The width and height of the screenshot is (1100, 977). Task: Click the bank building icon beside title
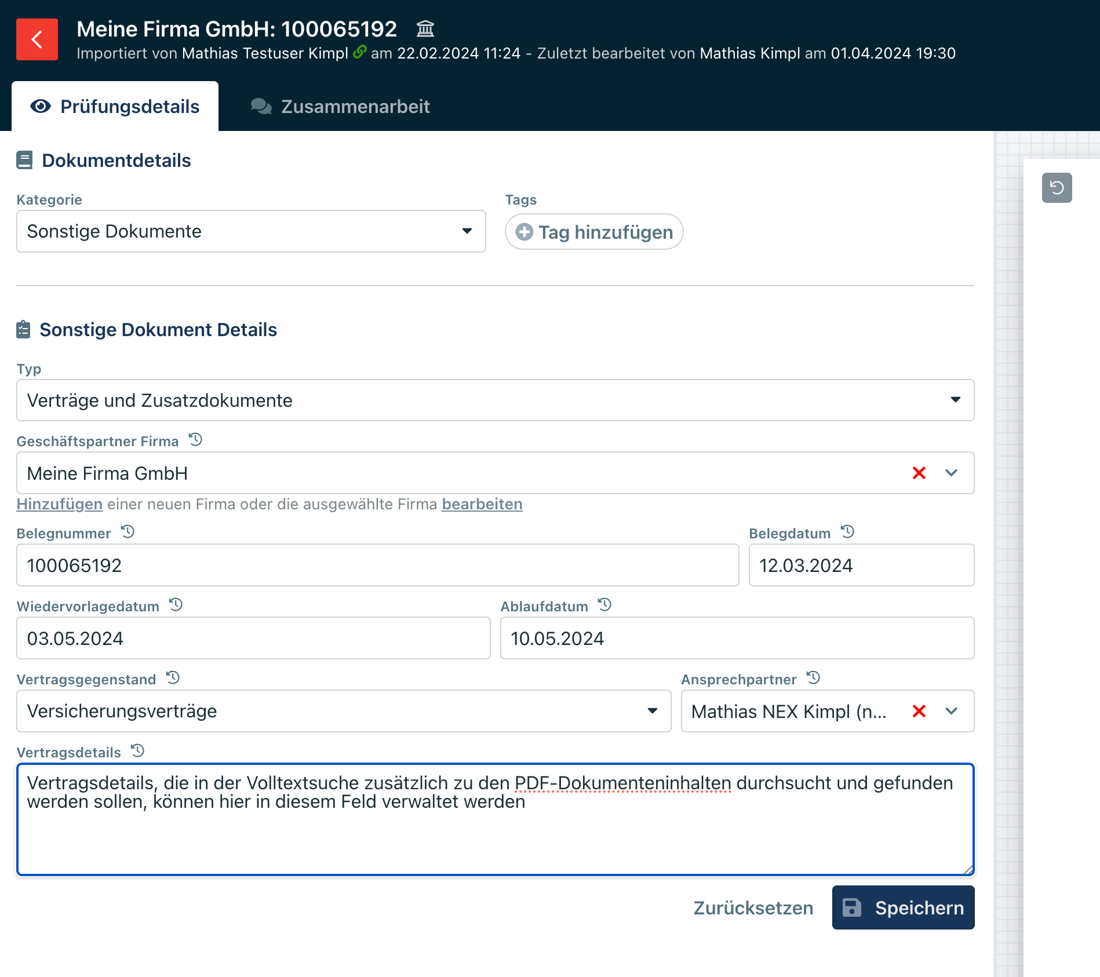[425, 28]
